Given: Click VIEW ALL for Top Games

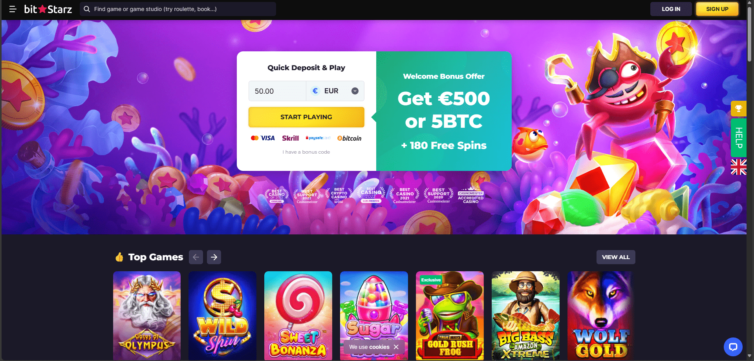Looking at the screenshot, I should point(616,257).
